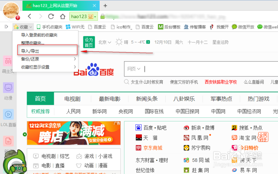
Task: Open the 人民网 link
Action: pos(73,111)
